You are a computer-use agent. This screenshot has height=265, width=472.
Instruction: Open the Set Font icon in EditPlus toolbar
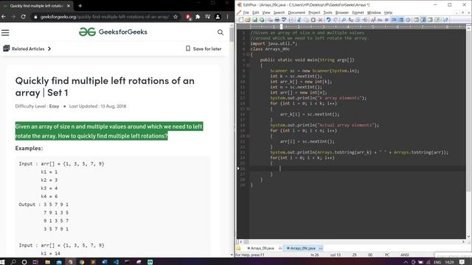[373, 20]
